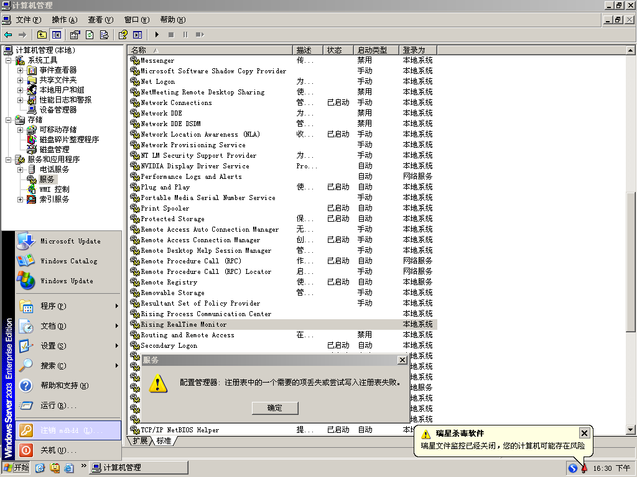The height and width of the screenshot is (477, 637).
Task: Switch to the 扩展 tab
Action: 140,441
